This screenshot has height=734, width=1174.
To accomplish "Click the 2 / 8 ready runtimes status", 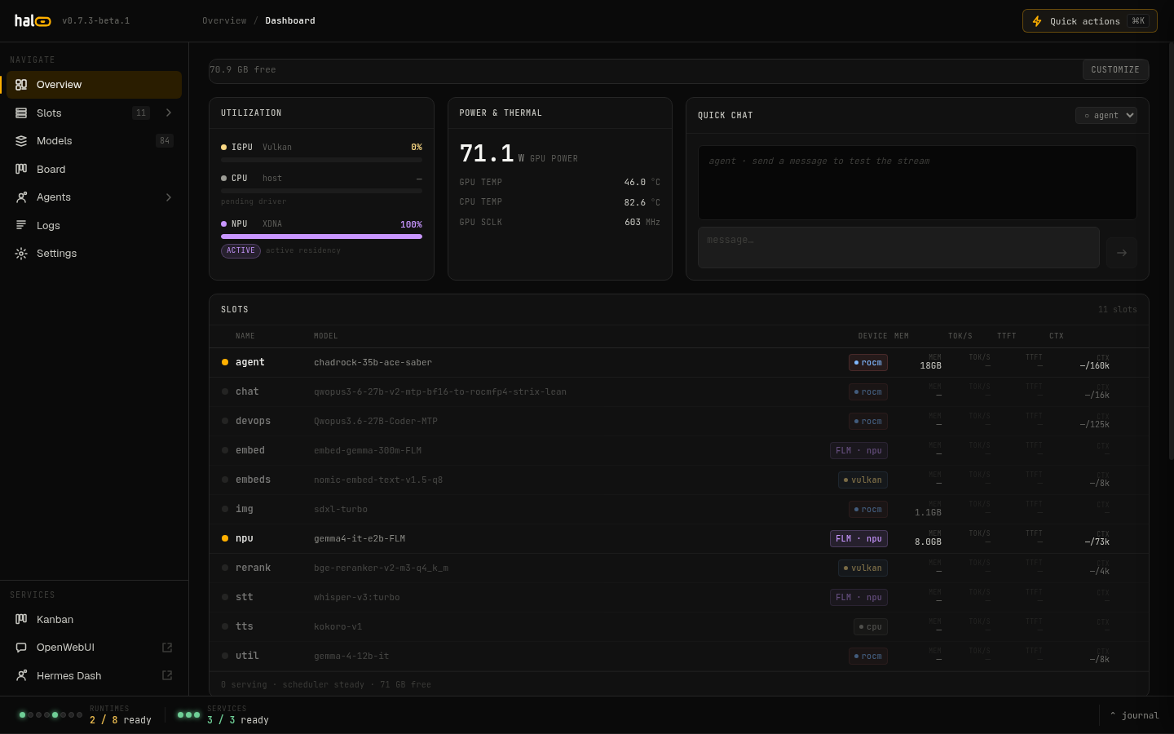I will click(121, 720).
